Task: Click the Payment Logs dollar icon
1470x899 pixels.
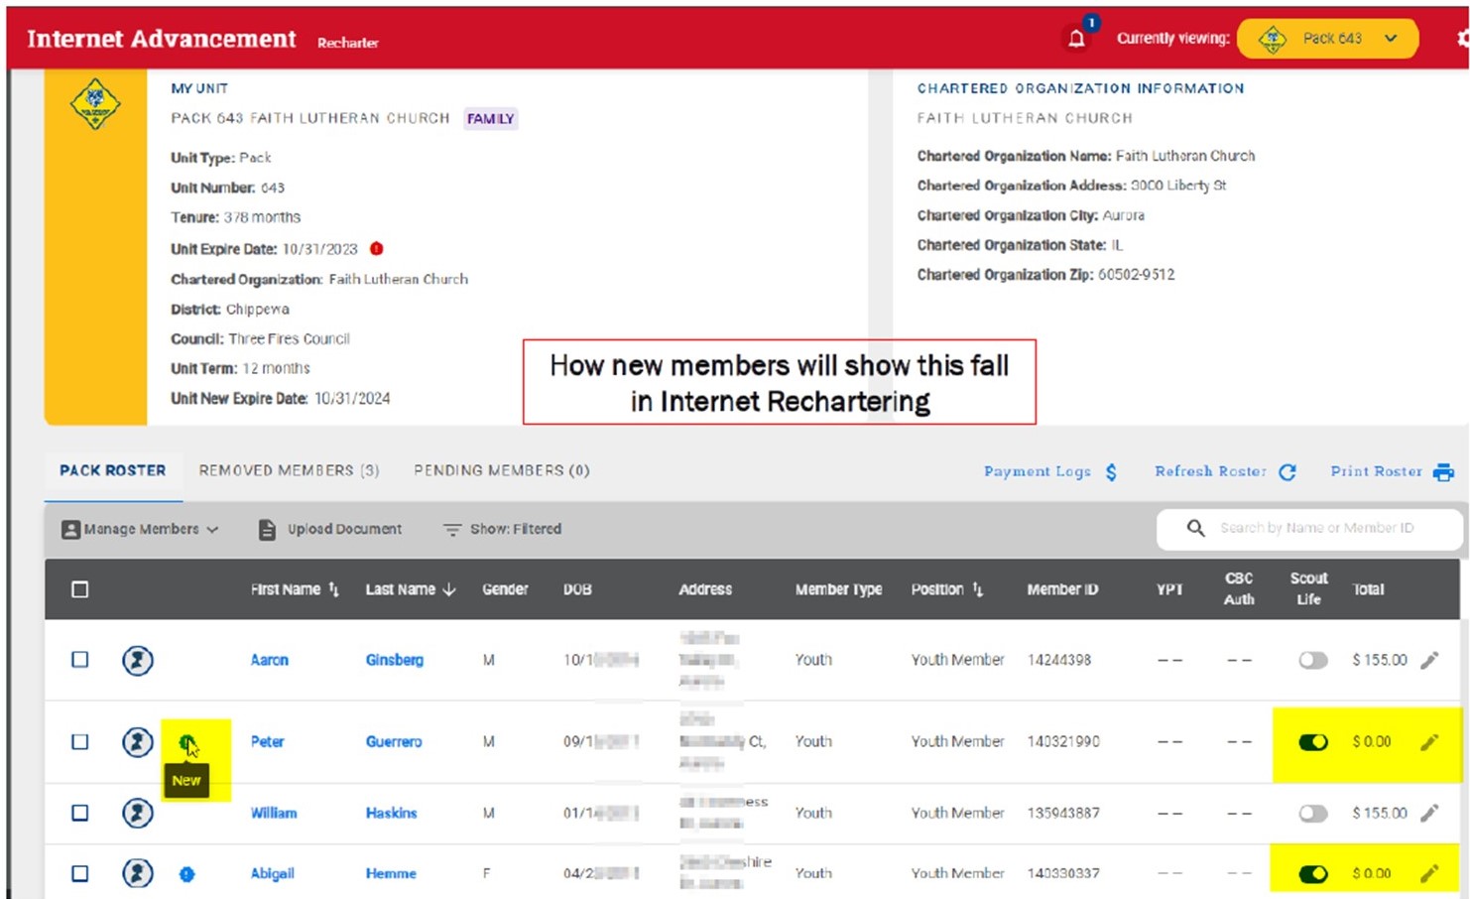Action: click(1111, 472)
